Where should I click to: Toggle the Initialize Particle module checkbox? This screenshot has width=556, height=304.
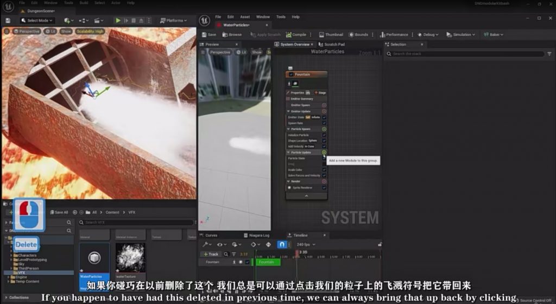click(324, 135)
